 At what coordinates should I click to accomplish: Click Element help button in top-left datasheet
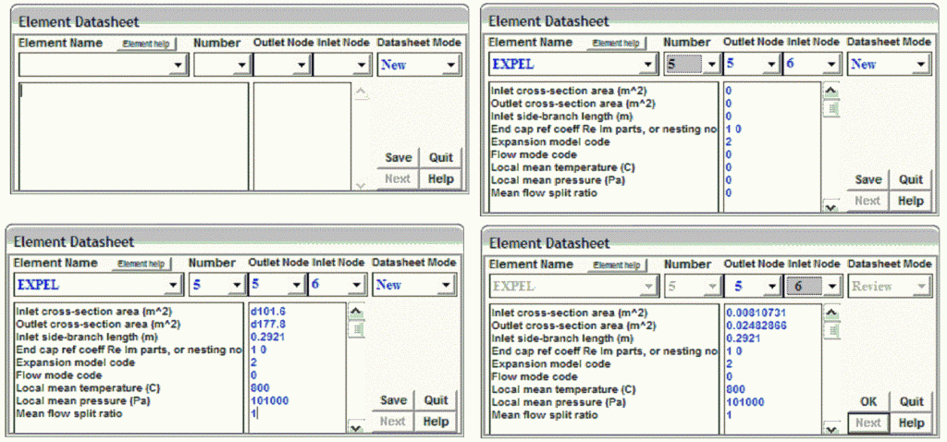(x=144, y=43)
